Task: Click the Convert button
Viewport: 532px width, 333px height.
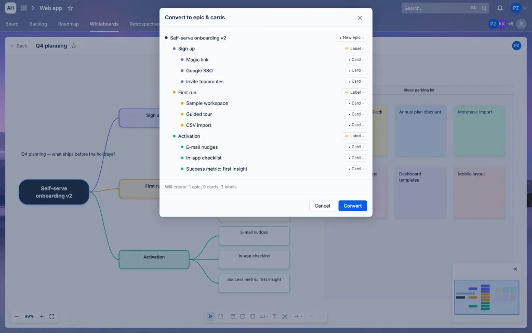Action: coord(353,206)
